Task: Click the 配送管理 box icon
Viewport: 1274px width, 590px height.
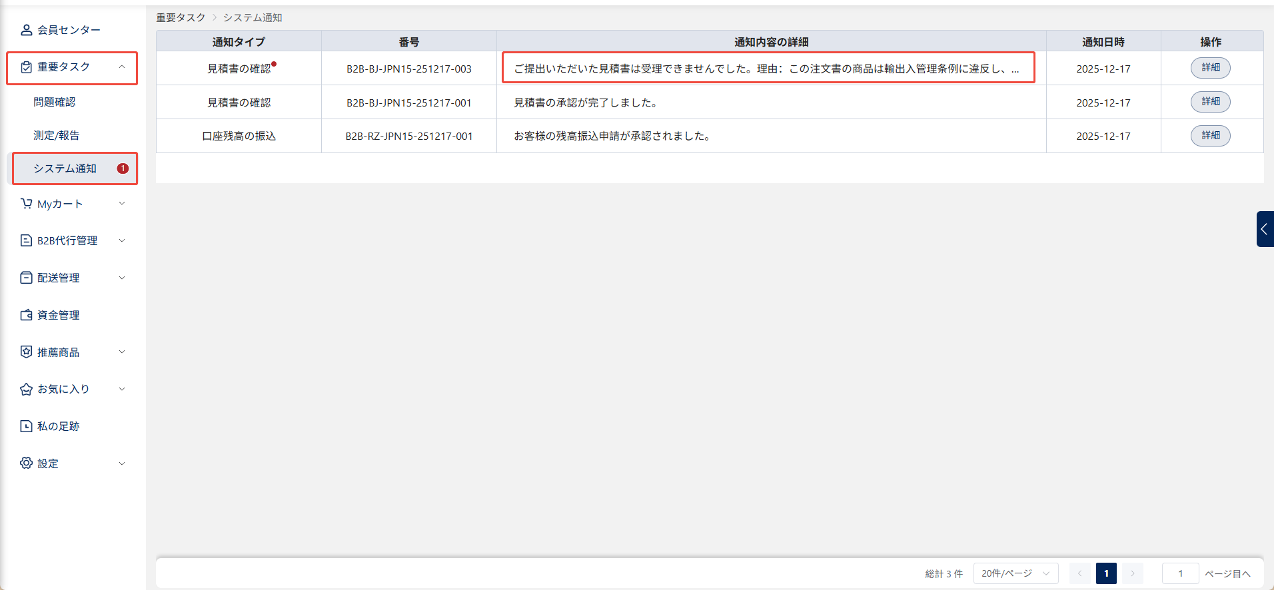Action: (x=27, y=278)
